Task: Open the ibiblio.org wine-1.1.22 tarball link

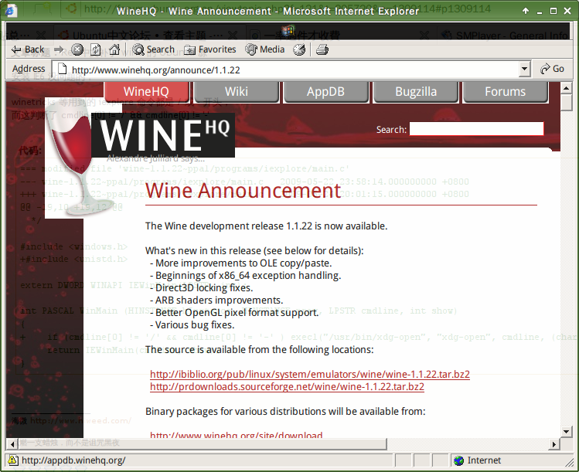Action: (310, 374)
